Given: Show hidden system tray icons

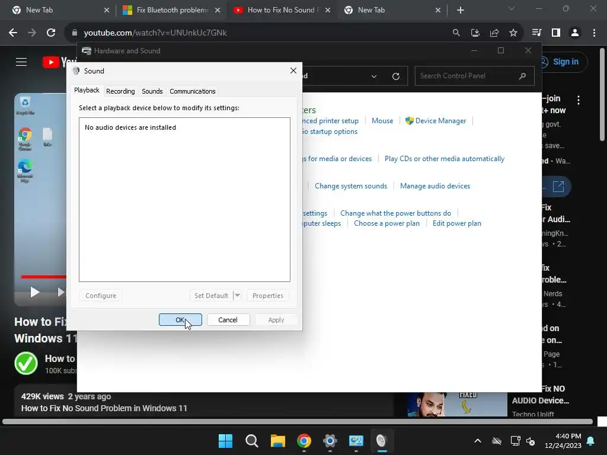Looking at the screenshot, I should point(478,441).
